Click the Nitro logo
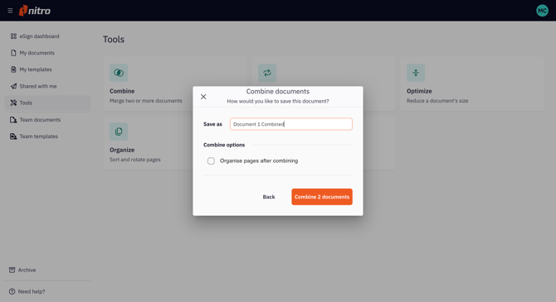Viewport: 556px width, 302px height. tap(35, 11)
